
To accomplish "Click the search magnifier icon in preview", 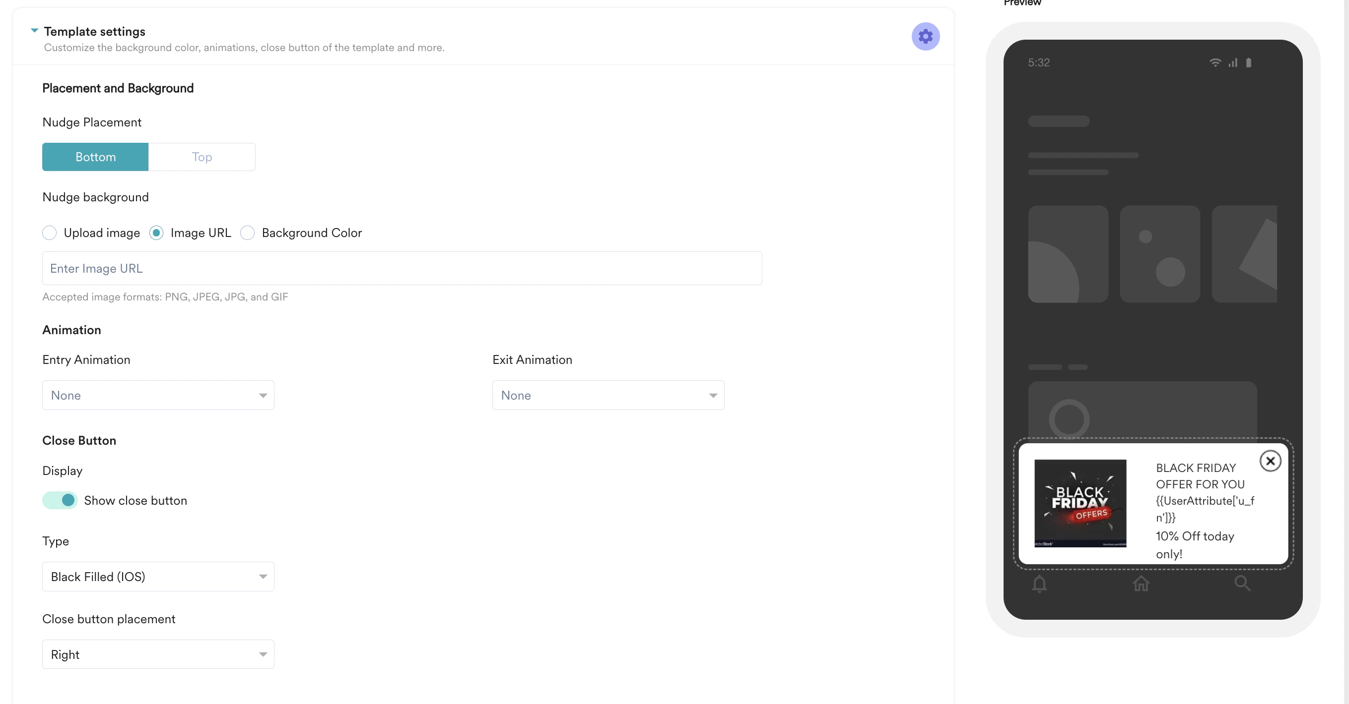I will click(1242, 583).
